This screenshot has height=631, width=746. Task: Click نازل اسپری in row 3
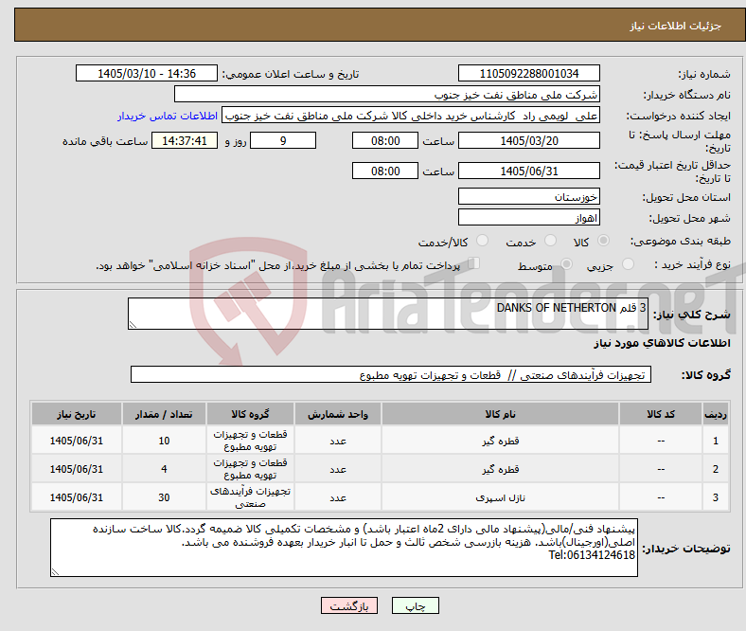(500, 497)
